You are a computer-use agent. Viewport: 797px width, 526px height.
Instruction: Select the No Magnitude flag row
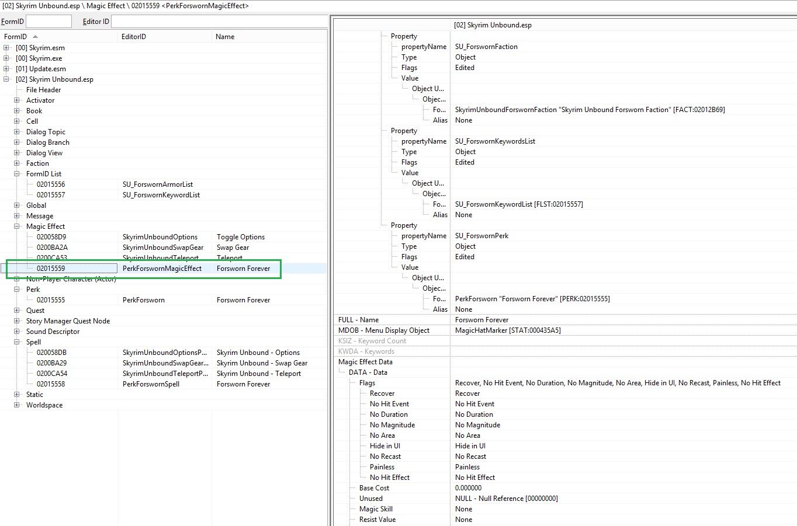click(565, 425)
